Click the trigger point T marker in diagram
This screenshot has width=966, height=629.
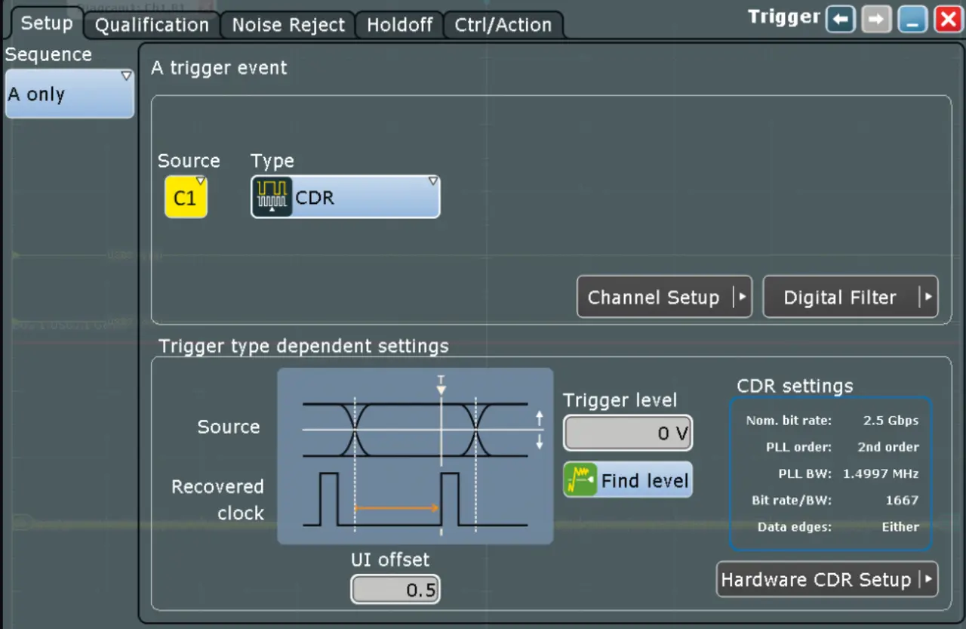pos(441,387)
